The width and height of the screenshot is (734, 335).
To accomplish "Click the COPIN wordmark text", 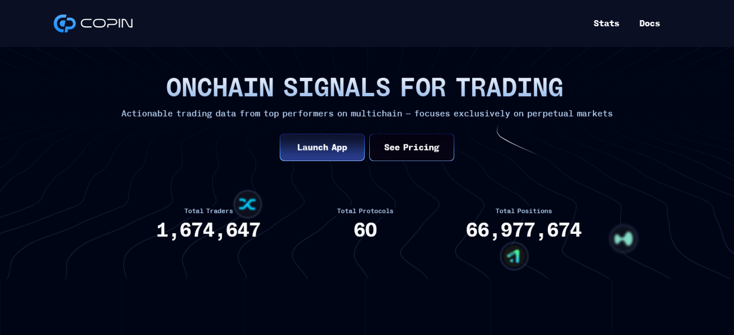I will 106,23.
